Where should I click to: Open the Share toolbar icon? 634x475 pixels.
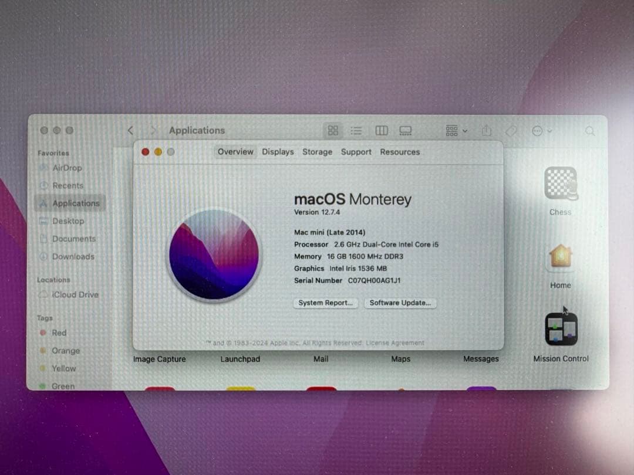(485, 130)
